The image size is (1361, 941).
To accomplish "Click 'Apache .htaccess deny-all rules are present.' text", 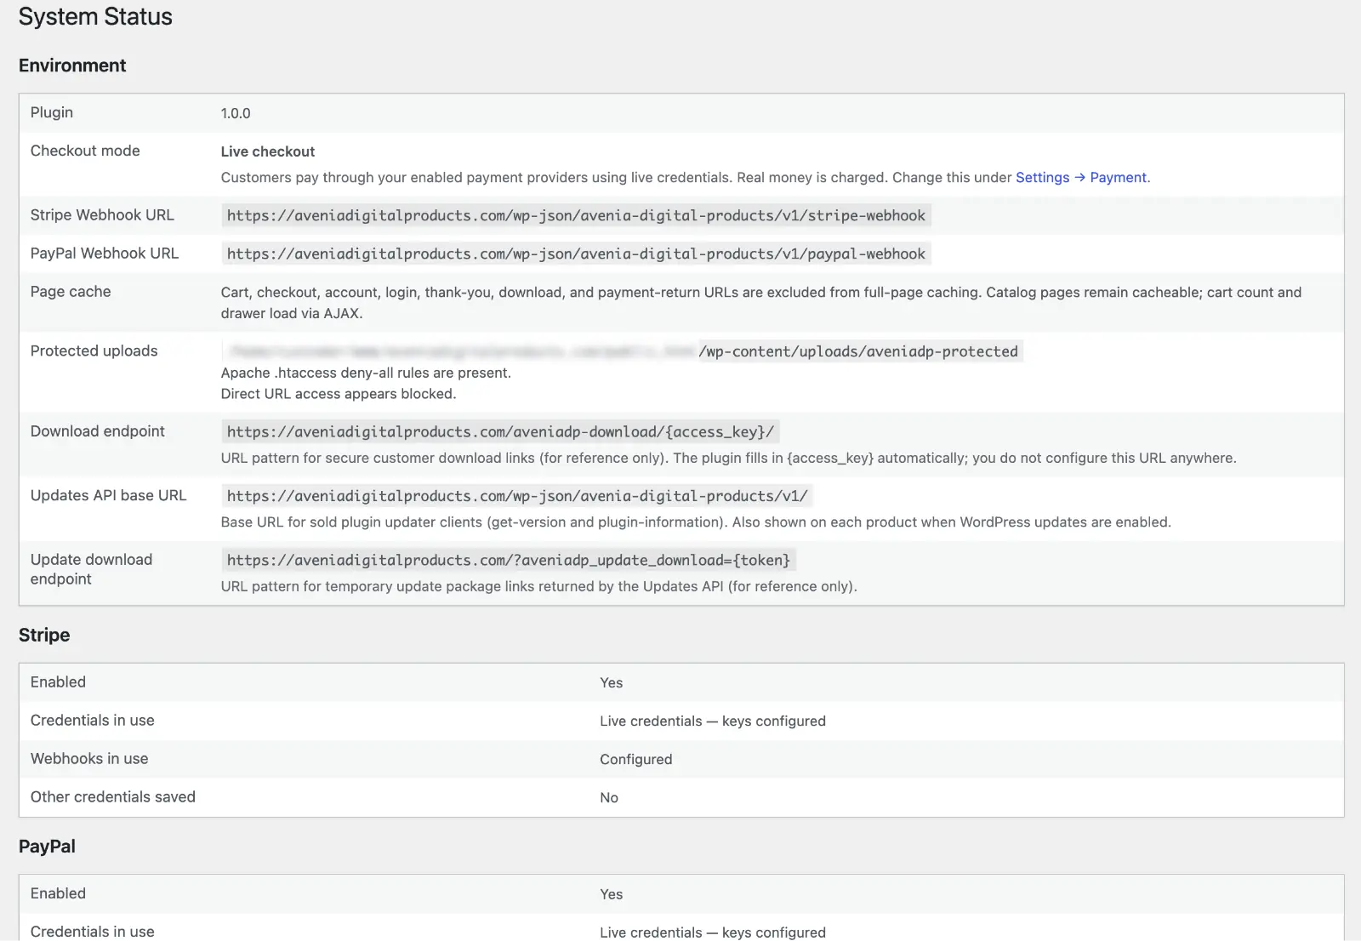I will tap(366, 373).
